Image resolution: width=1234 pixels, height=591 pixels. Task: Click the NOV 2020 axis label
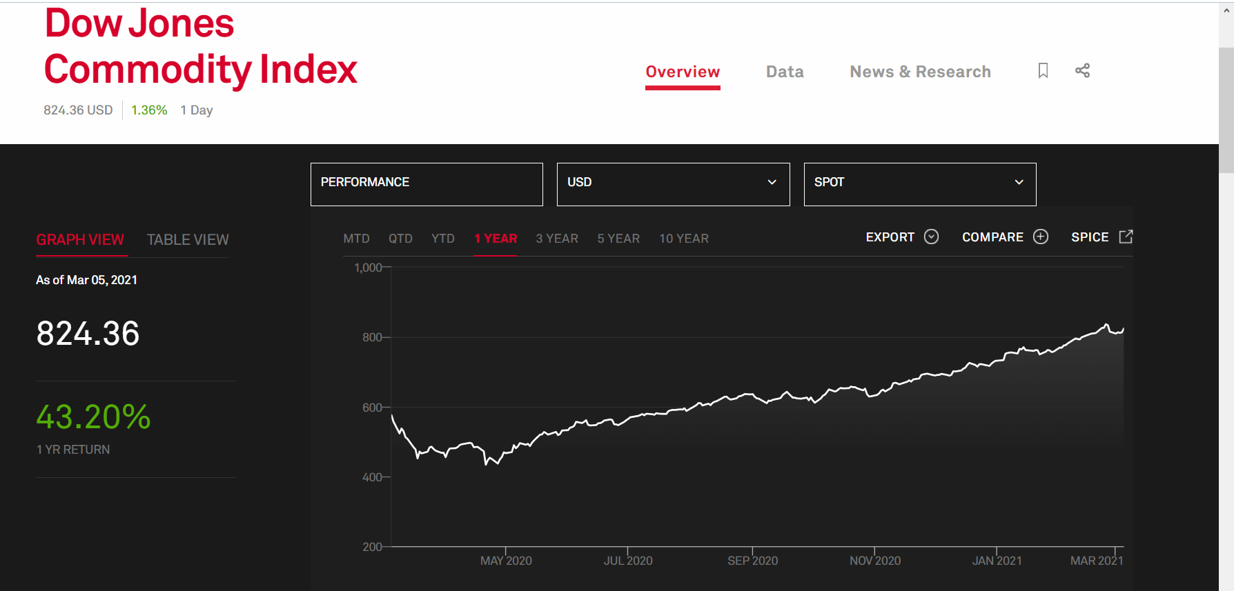[875, 561]
